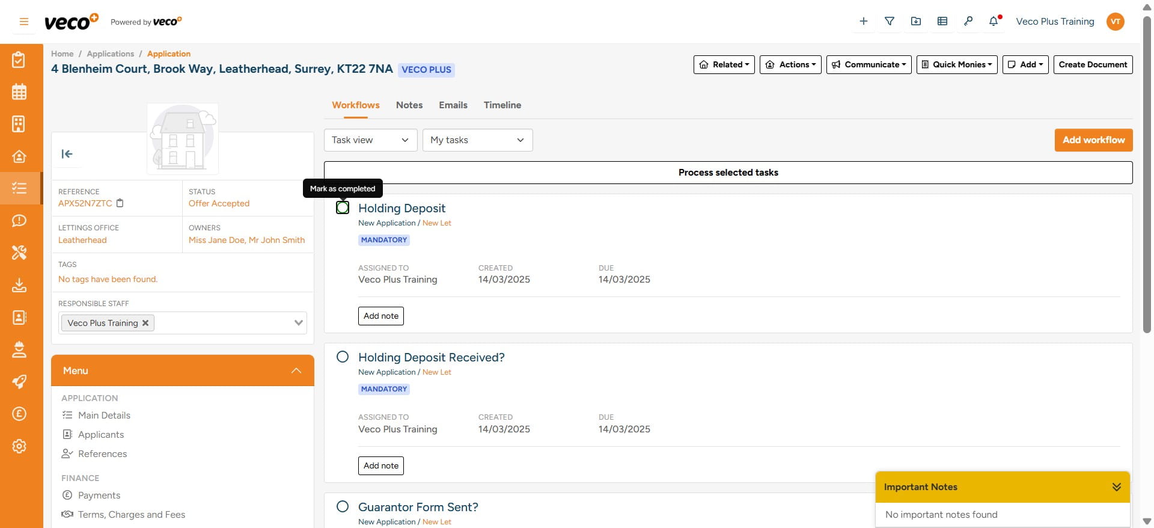Open the hamburger menu icon

[x=24, y=22]
